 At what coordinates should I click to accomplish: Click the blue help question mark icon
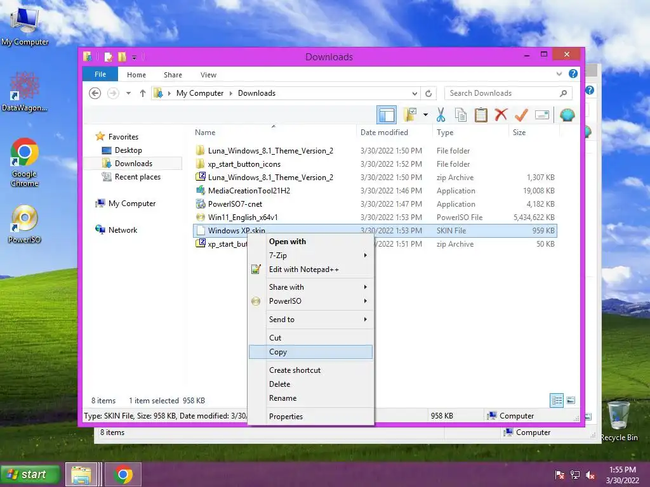tap(573, 74)
